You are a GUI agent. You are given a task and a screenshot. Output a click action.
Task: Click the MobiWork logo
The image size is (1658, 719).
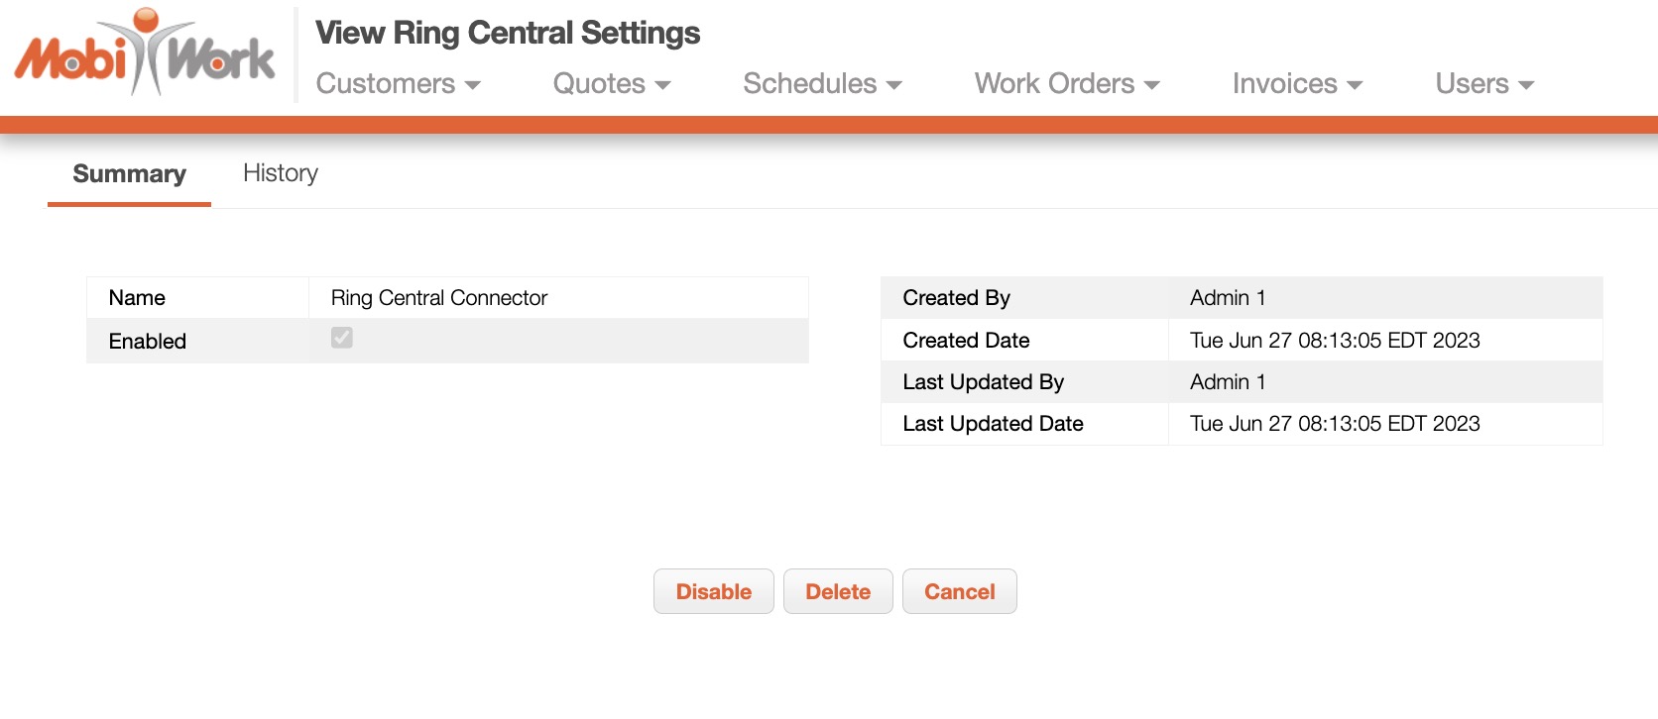tap(145, 54)
